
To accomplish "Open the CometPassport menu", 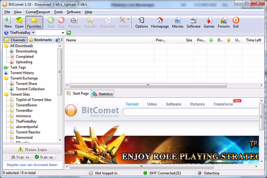I will pos(38,12).
